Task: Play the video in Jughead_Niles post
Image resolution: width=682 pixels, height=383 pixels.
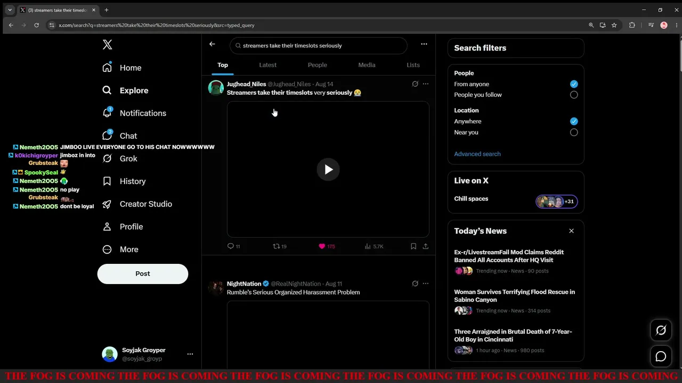Action: (328, 170)
